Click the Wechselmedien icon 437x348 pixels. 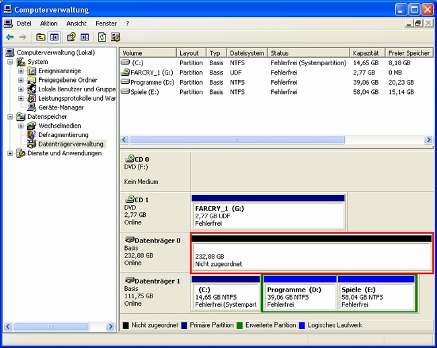32,126
